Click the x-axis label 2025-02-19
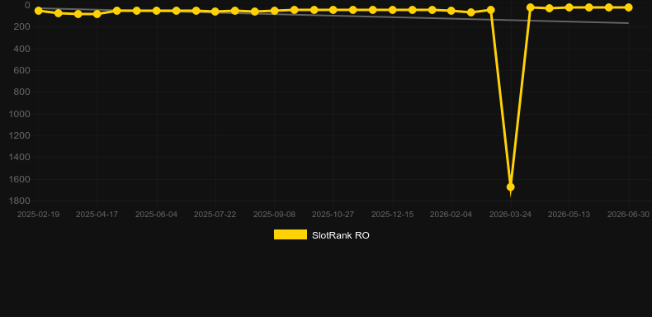 pyautogui.click(x=38, y=215)
